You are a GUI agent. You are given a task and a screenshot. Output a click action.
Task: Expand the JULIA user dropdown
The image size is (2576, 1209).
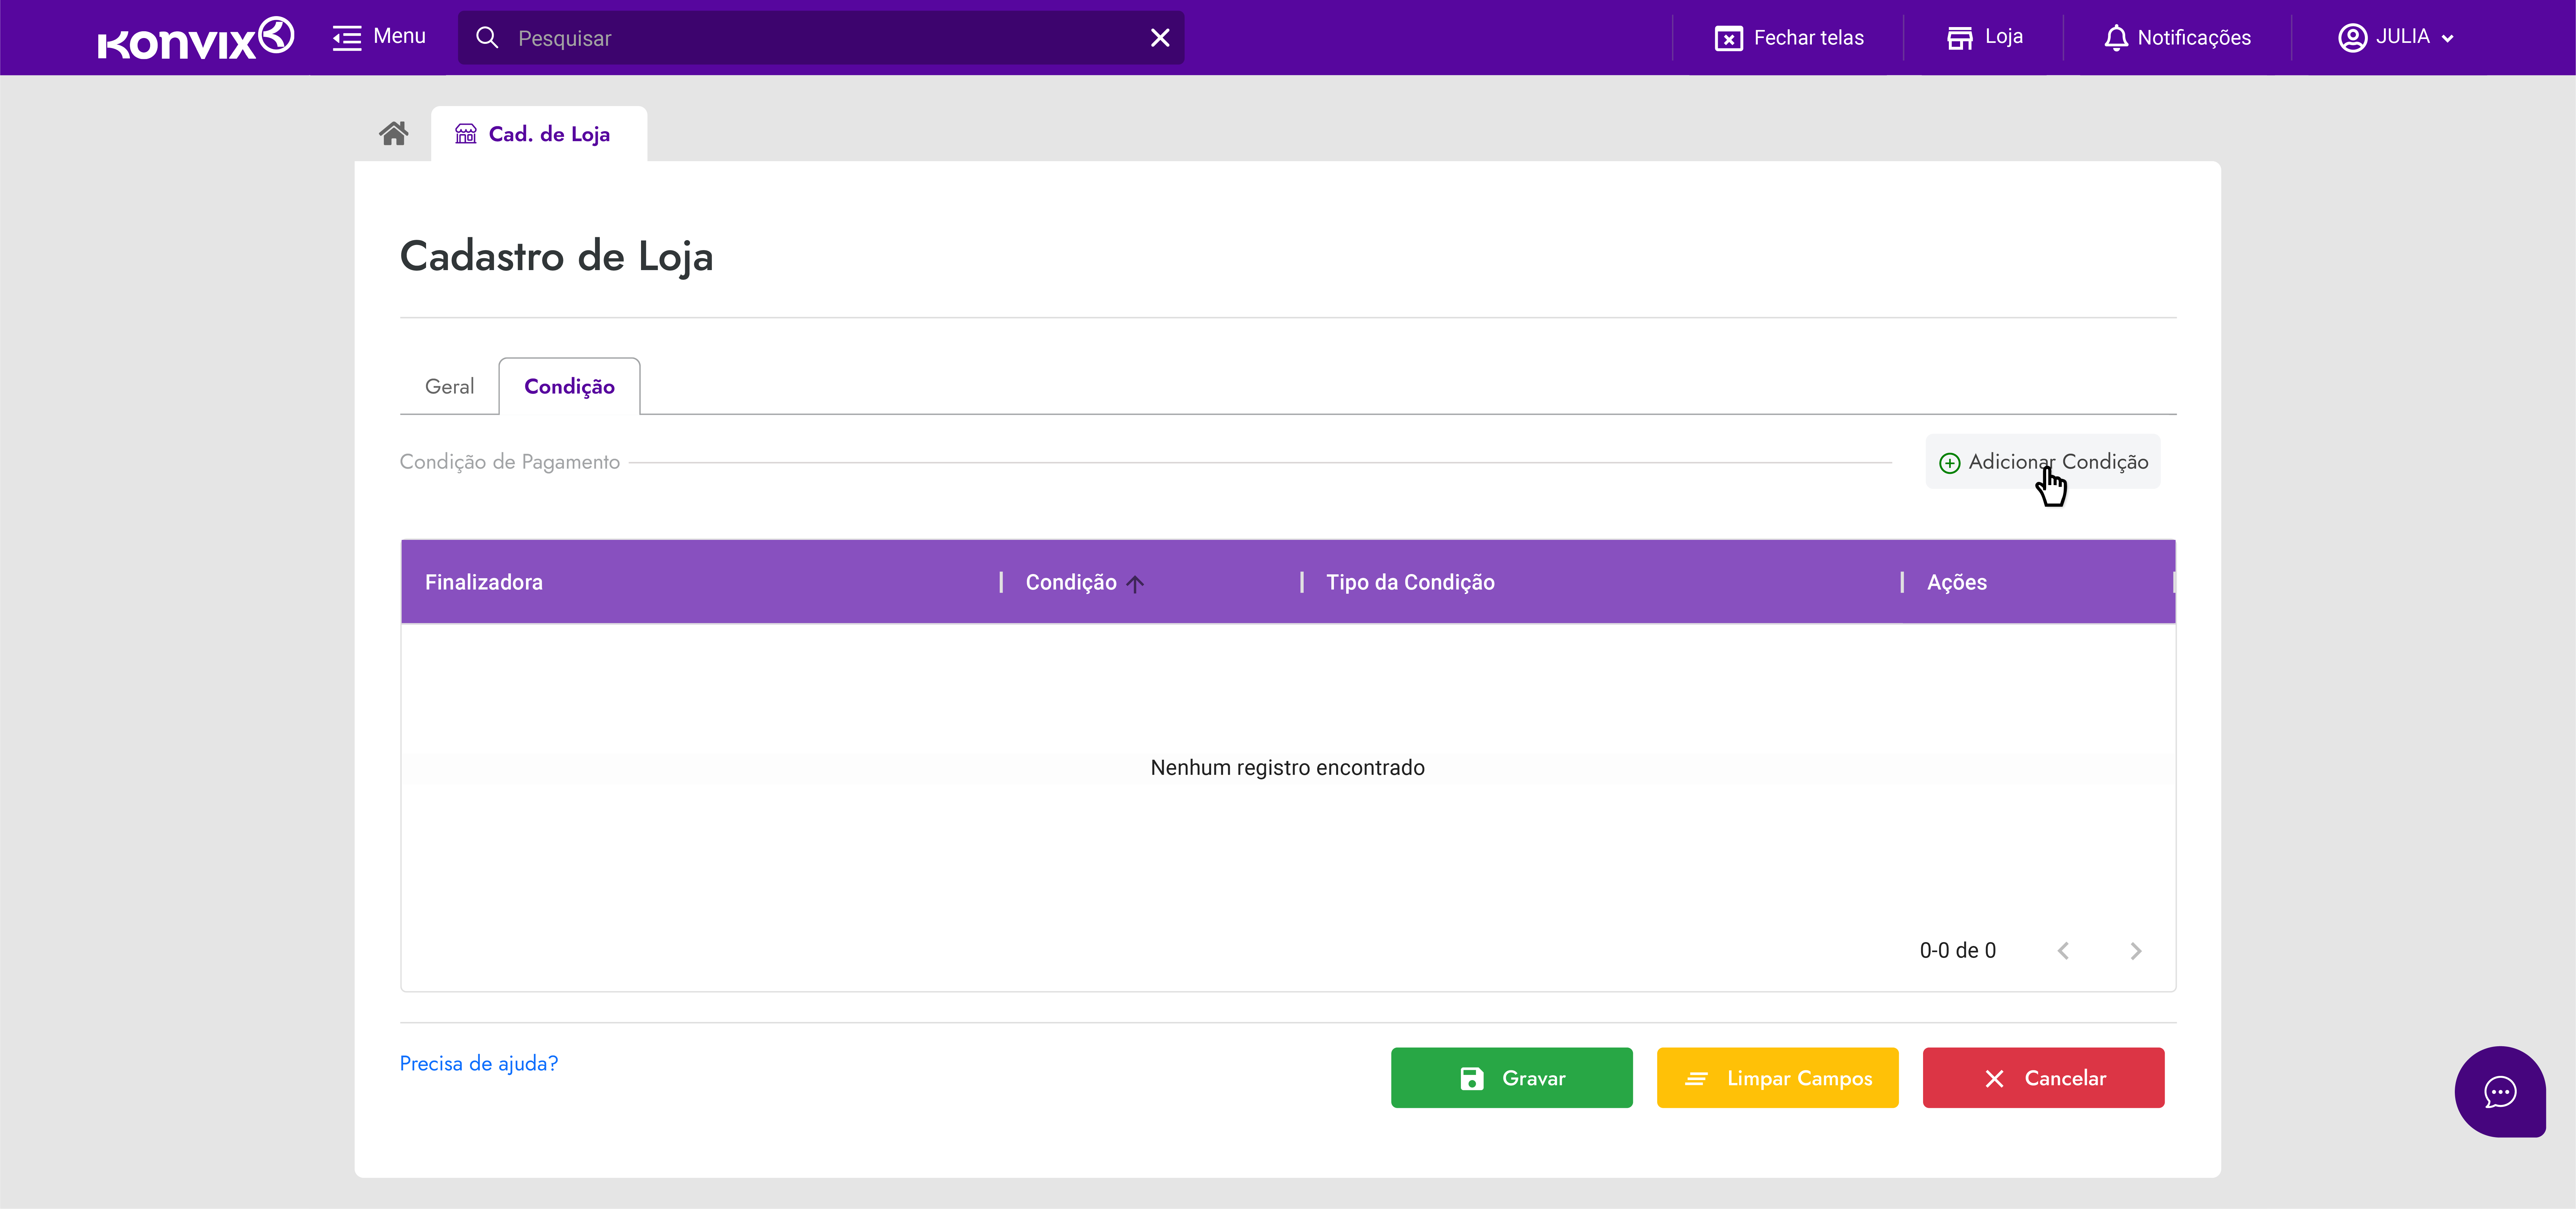click(x=2396, y=38)
